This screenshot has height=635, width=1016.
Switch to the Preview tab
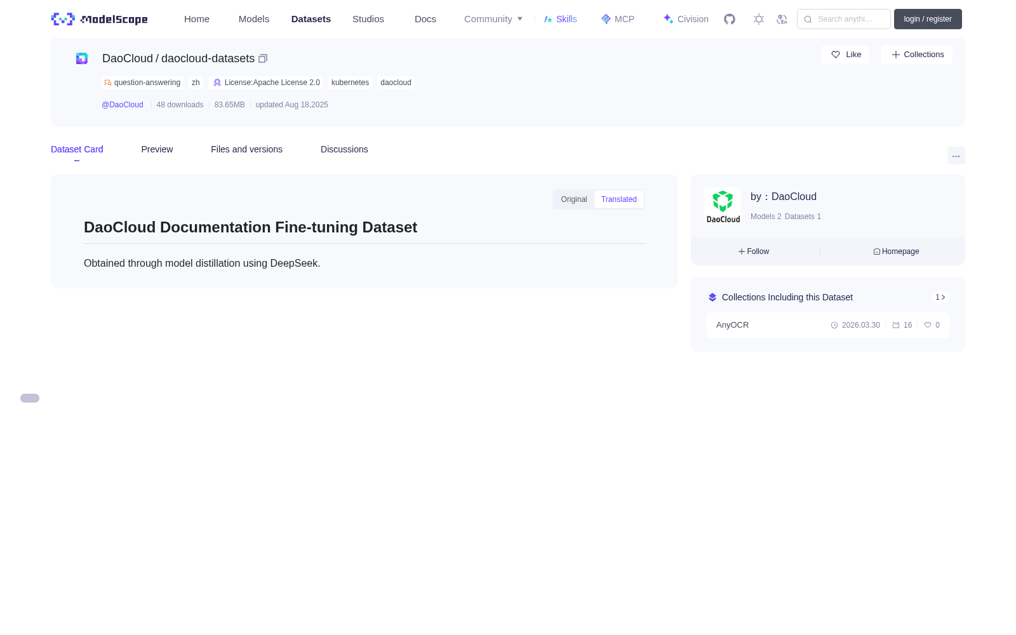click(157, 149)
